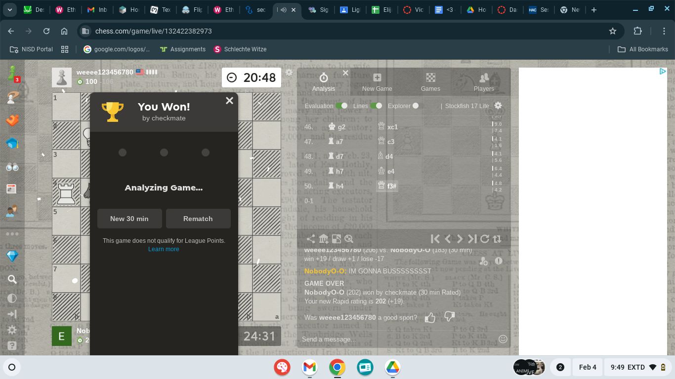Viewport: 675px width, 379px height.
Task: Add opponent as friend icon
Action: pyautogui.click(x=484, y=262)
